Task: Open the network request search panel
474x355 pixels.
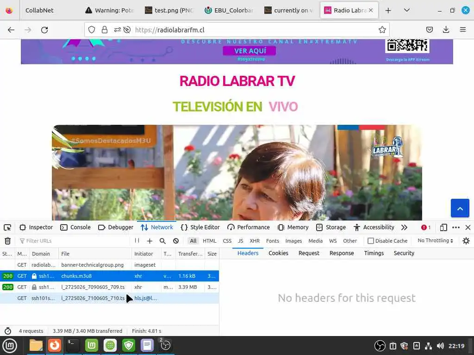Action: (x=162, y=241)
